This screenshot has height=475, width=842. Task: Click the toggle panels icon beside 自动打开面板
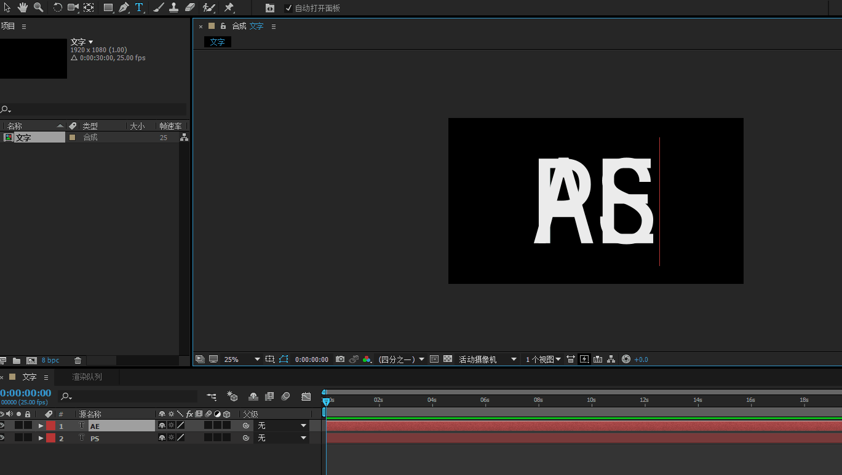click(x=270, y=8)
